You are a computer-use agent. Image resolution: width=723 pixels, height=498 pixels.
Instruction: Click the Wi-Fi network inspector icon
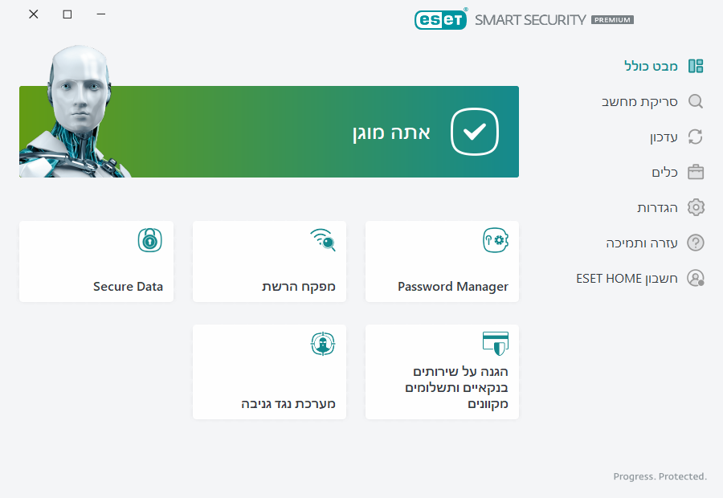(323, 239)
